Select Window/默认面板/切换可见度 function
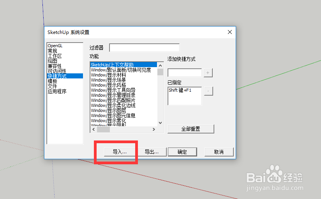321x199 pixels. pos(123,70)
